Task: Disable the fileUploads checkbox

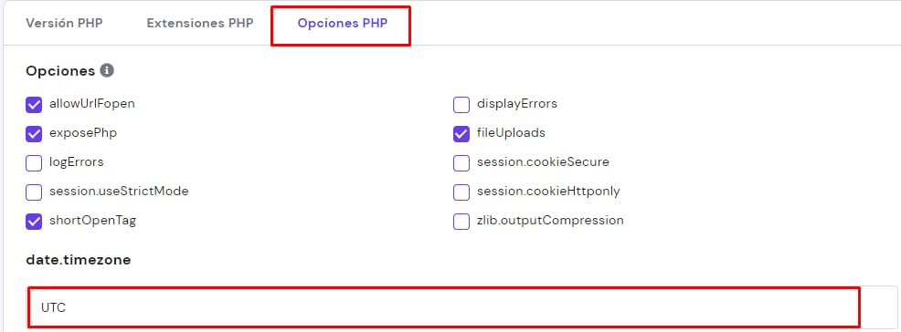Action: 461,134
